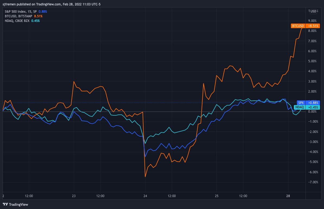This screenshot has width=324, height=209.
Task: Click the teal NDAQ price label tag
Action: 299,107
